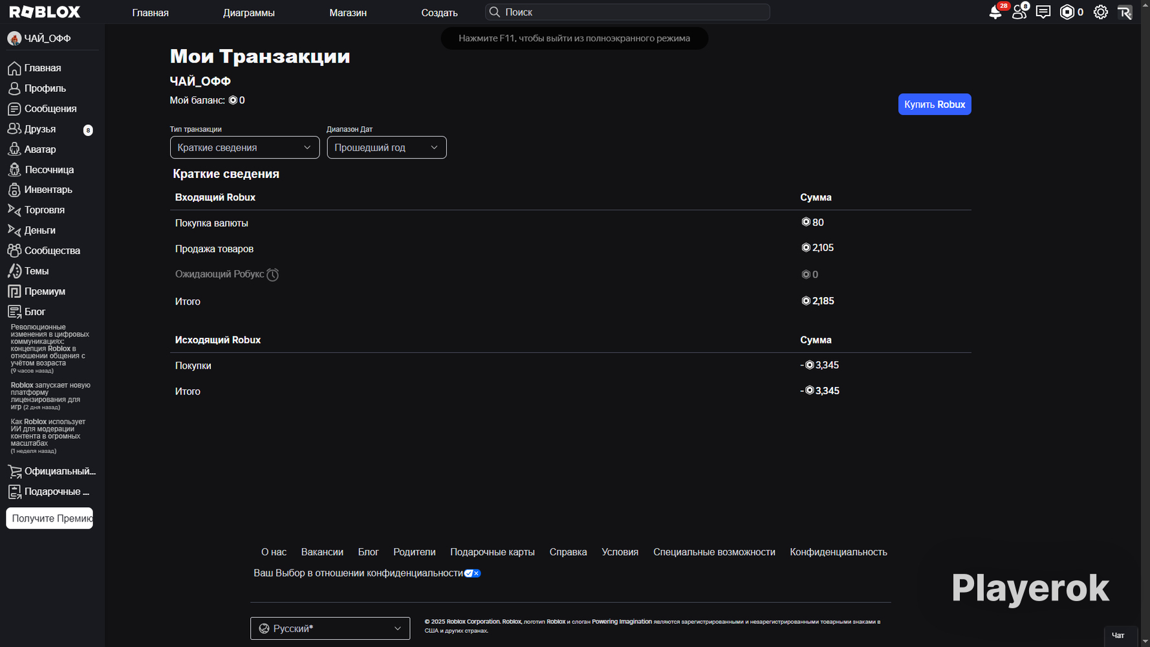Click the Подарочные cards icon in sidebar

tap(14, 492)
